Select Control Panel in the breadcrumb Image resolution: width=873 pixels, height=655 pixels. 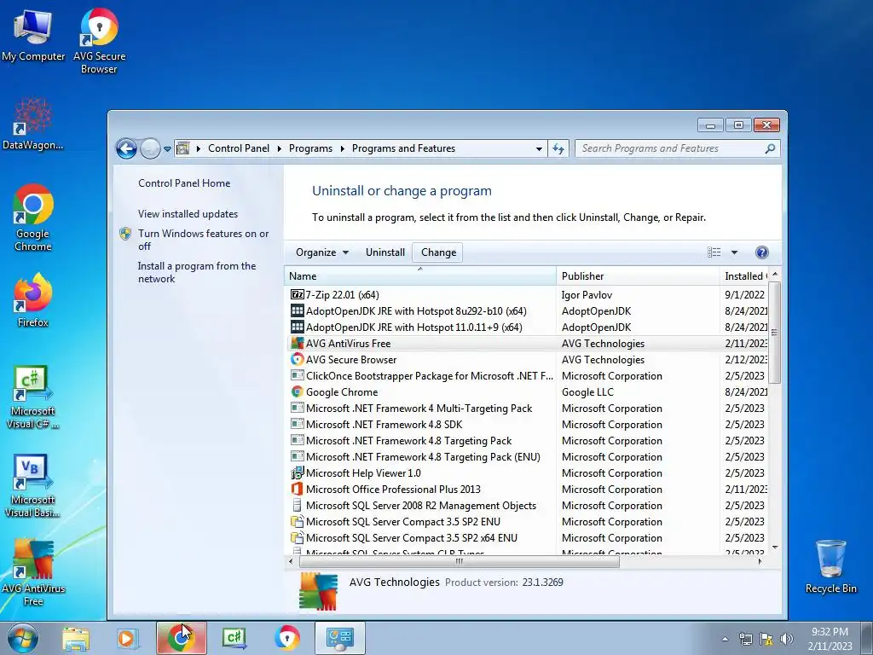(x=239, y=148)
